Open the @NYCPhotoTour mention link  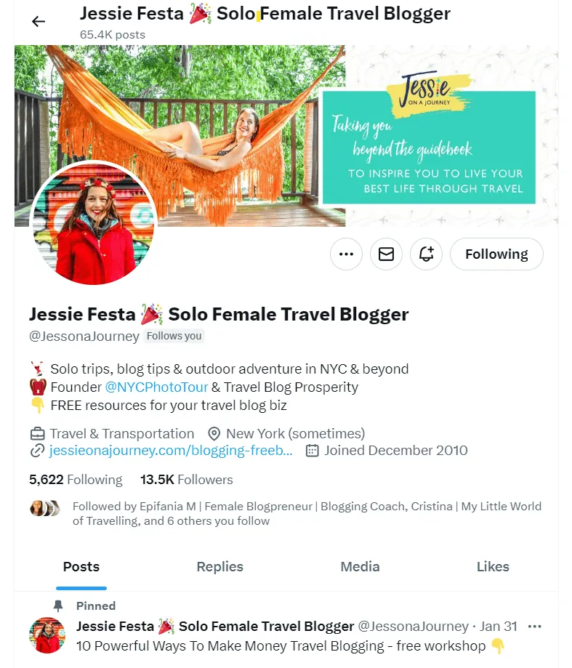point(156,387)
